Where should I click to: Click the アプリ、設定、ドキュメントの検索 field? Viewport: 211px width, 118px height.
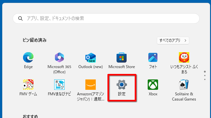106,18
